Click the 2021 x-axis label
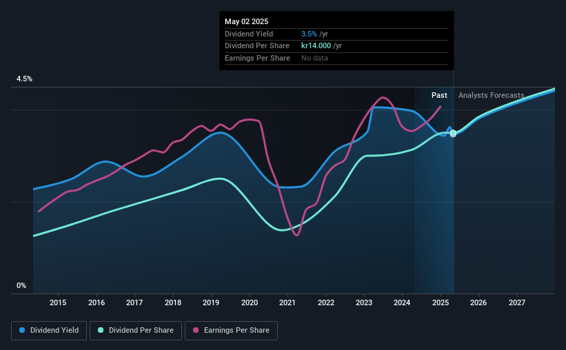The height and width of the screenshot is (350, 566). (287, 302)
